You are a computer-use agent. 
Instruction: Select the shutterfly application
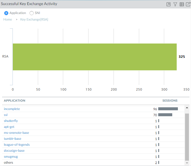[x=11, y=121]
